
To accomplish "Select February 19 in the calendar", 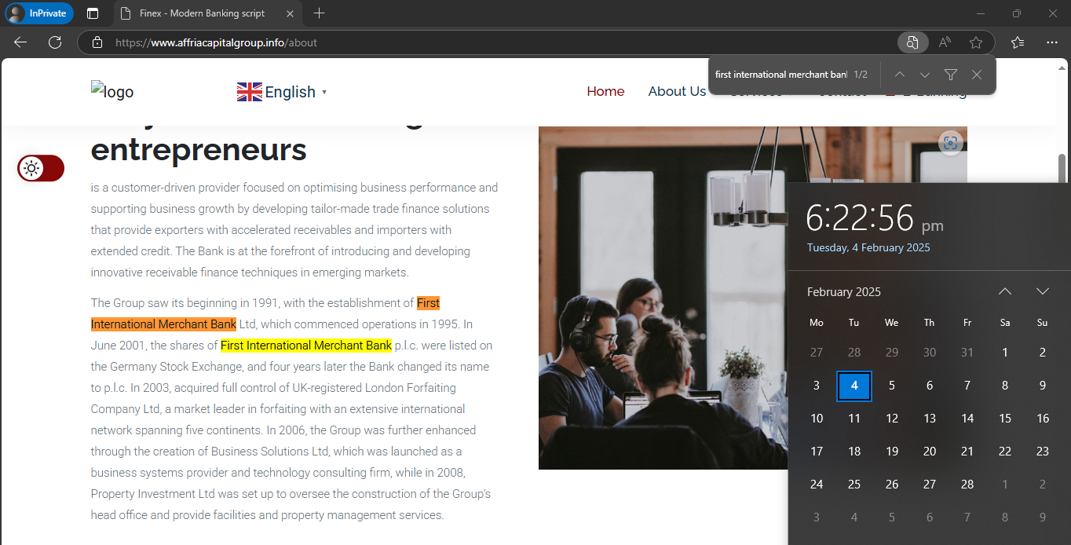I will pyautogui.click(x=892, y=452).
